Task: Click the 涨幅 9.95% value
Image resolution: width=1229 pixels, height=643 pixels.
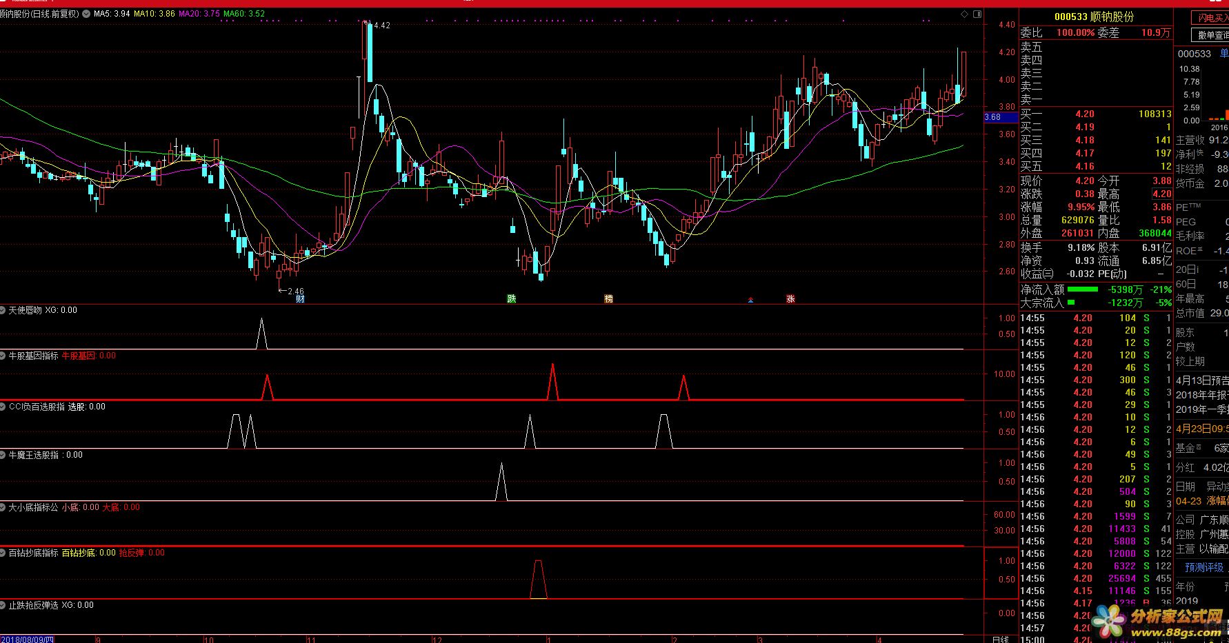Action: (1081, 207)
